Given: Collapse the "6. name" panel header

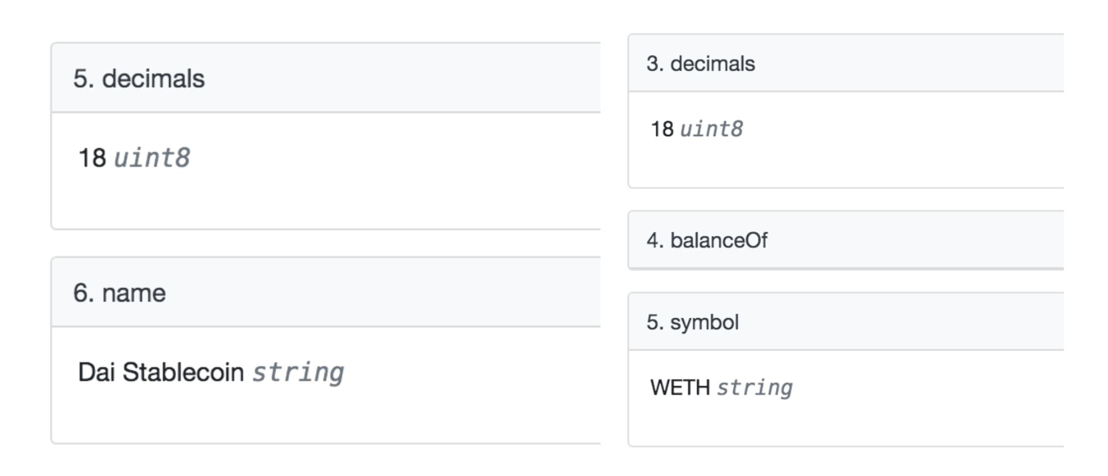Looking at the screenshot, I should 326,292.
